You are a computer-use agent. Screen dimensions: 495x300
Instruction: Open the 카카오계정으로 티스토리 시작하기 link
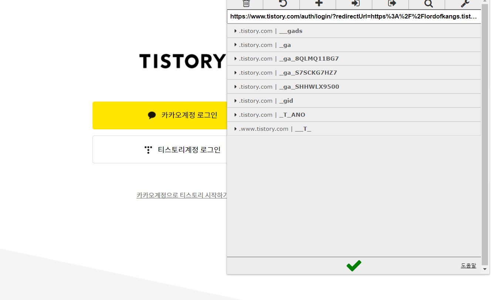(182, 195)
